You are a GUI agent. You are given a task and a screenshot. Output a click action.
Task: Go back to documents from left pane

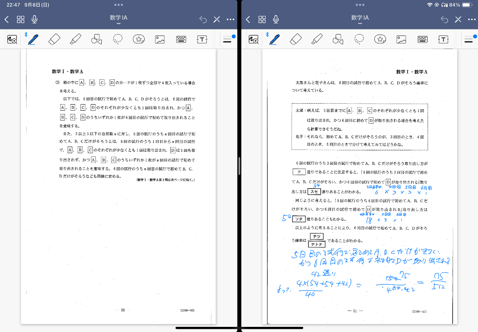point(7,19)
